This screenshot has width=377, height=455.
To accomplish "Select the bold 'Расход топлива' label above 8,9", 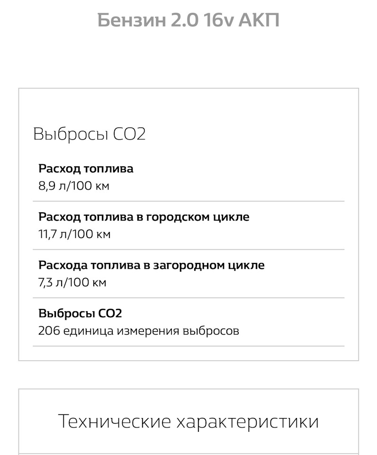I will [x=86, y=169].
